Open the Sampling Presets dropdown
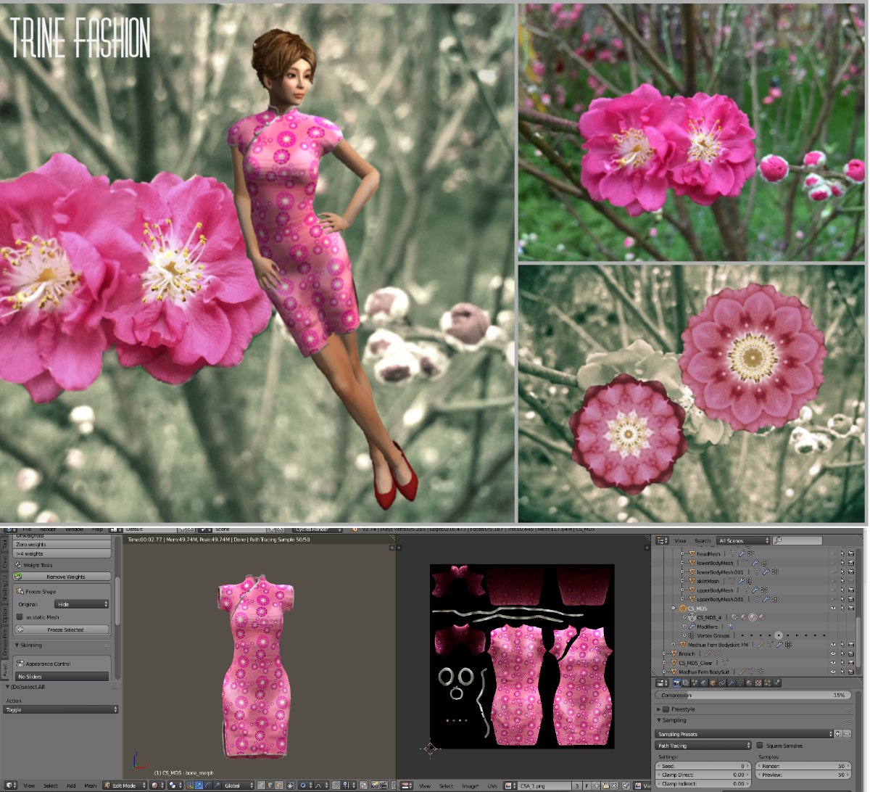 tap(745, 734)
